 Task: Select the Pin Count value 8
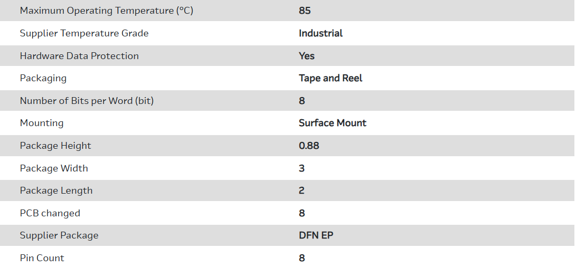[x=302, y=258]
